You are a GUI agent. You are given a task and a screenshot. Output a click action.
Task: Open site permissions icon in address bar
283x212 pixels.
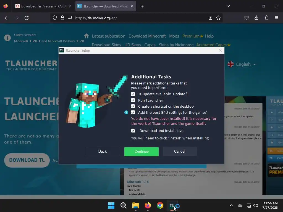click(x=70, y=18)
